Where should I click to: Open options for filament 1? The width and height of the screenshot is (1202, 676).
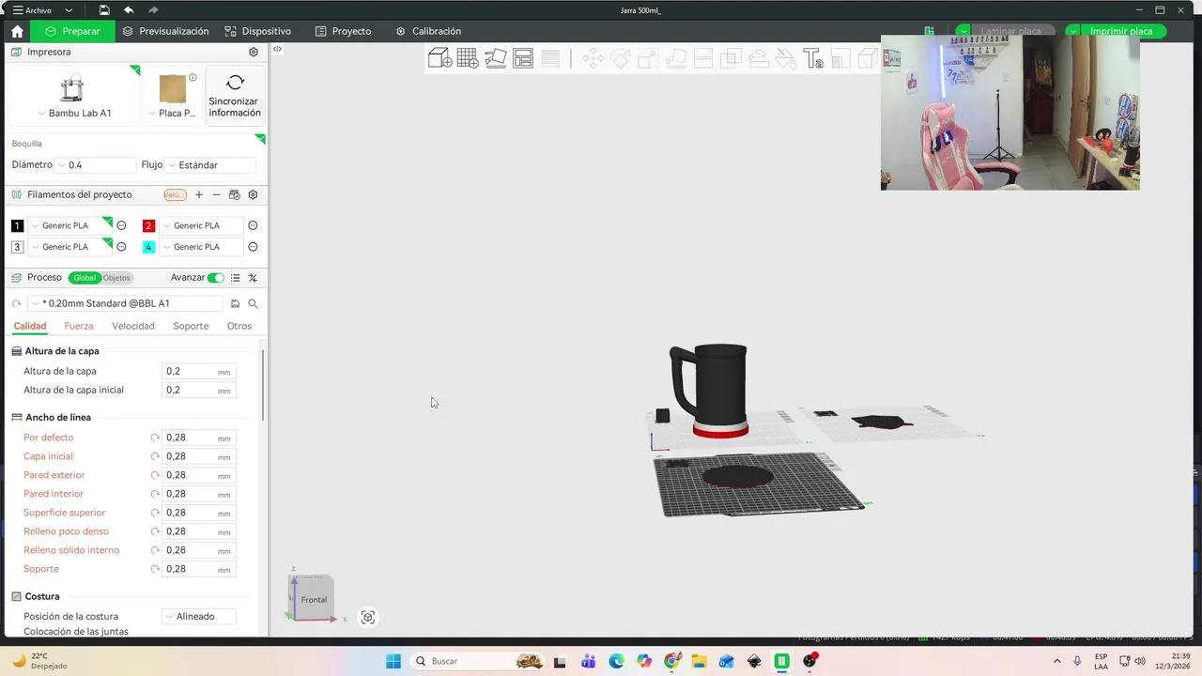[121, 225]
